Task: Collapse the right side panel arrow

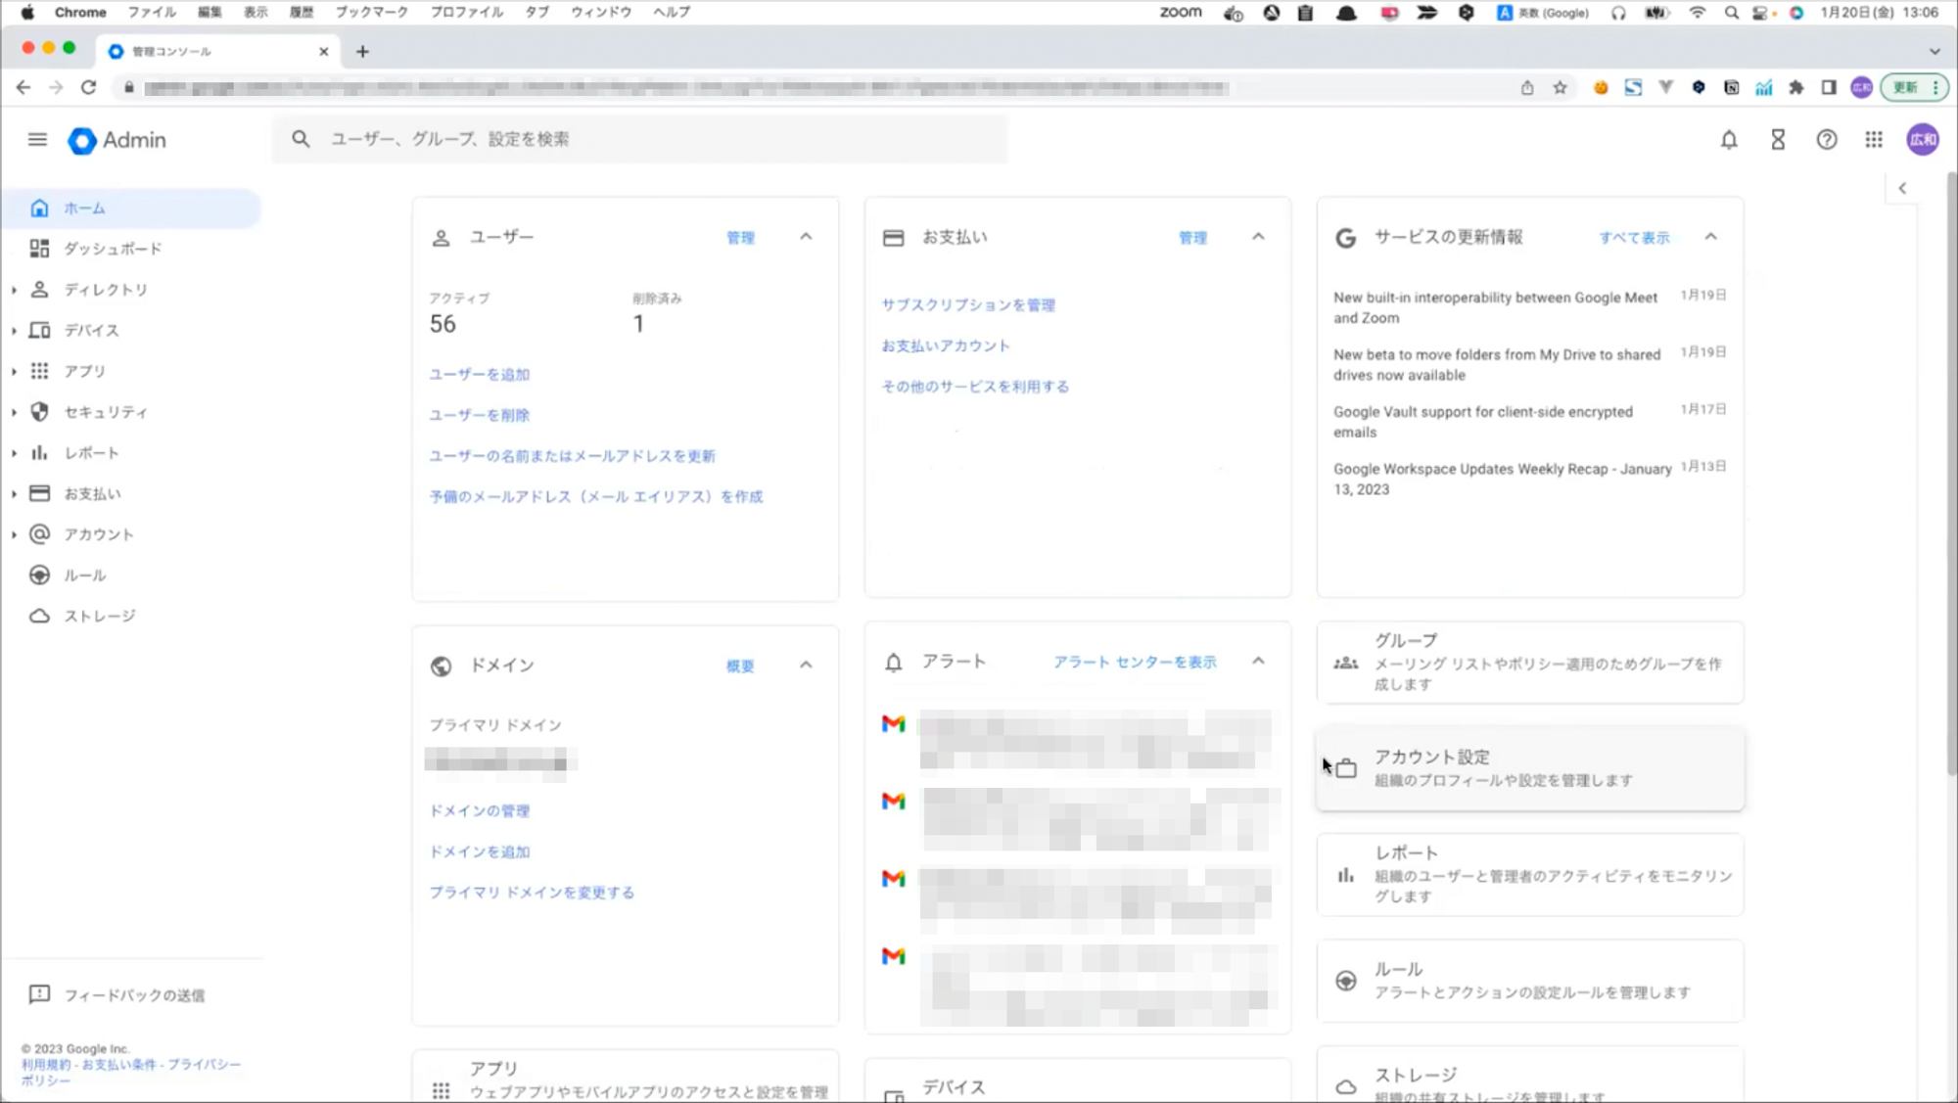Action: (x=1902, y=188)
